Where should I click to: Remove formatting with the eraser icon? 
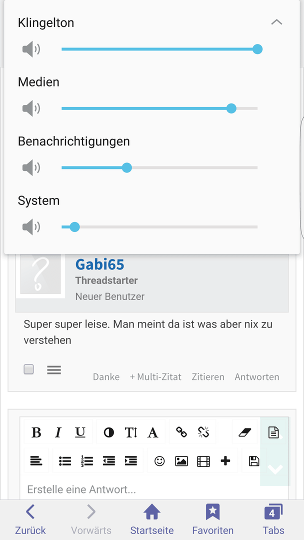tap(245, 432)
